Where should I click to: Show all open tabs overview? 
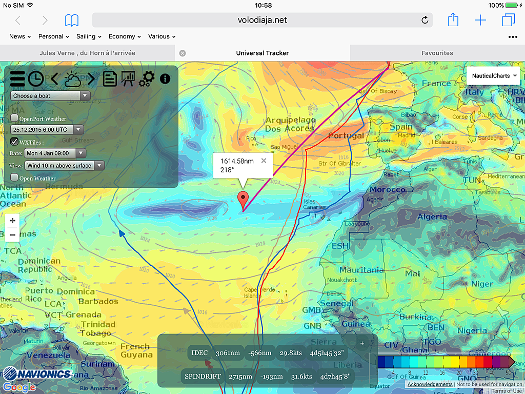(x=508, y=20)
